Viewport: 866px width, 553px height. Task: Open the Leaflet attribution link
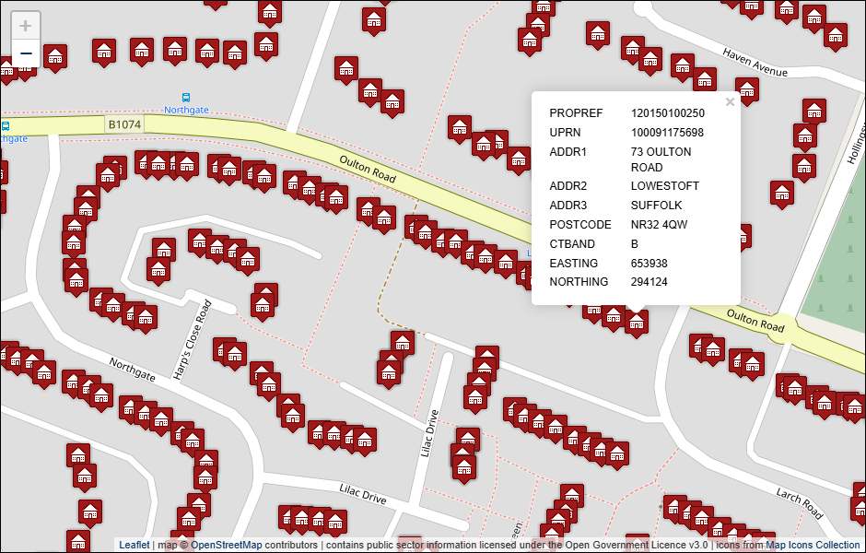tap(134, 545)
